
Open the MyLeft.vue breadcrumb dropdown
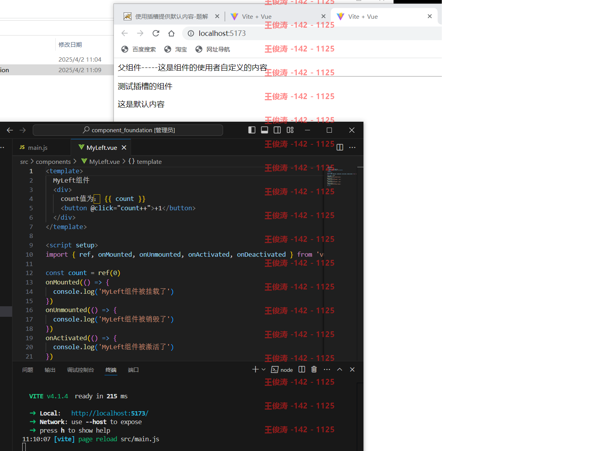101,162
